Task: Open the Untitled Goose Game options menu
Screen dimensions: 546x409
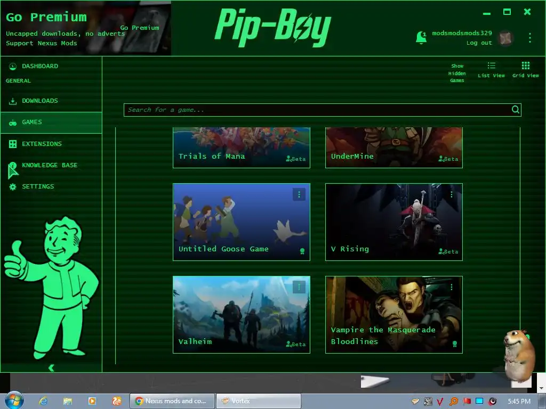Action: click(x=299, y=194)
